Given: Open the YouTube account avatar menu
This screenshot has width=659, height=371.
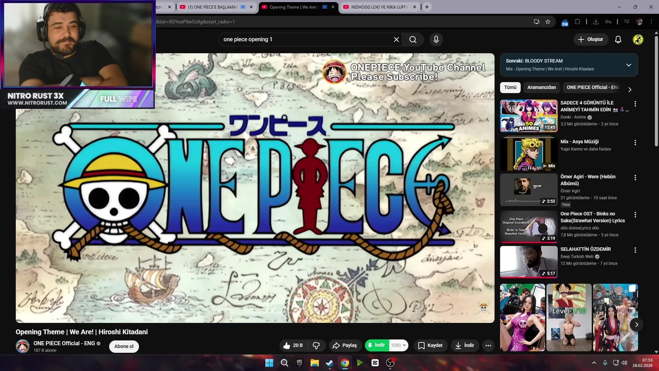Looking at the screenshot, I should coord(638,40).
